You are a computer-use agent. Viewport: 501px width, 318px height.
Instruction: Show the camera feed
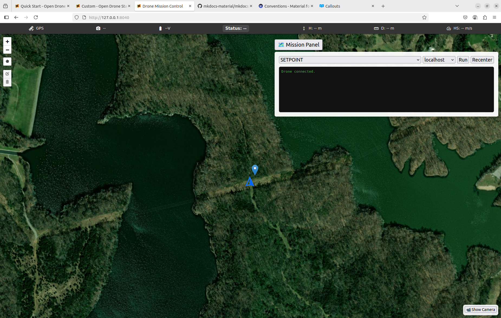pyautogui.click(x=481, y=310)
